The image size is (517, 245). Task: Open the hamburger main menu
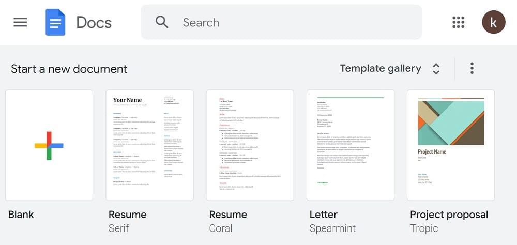click(x=20, y=22)
